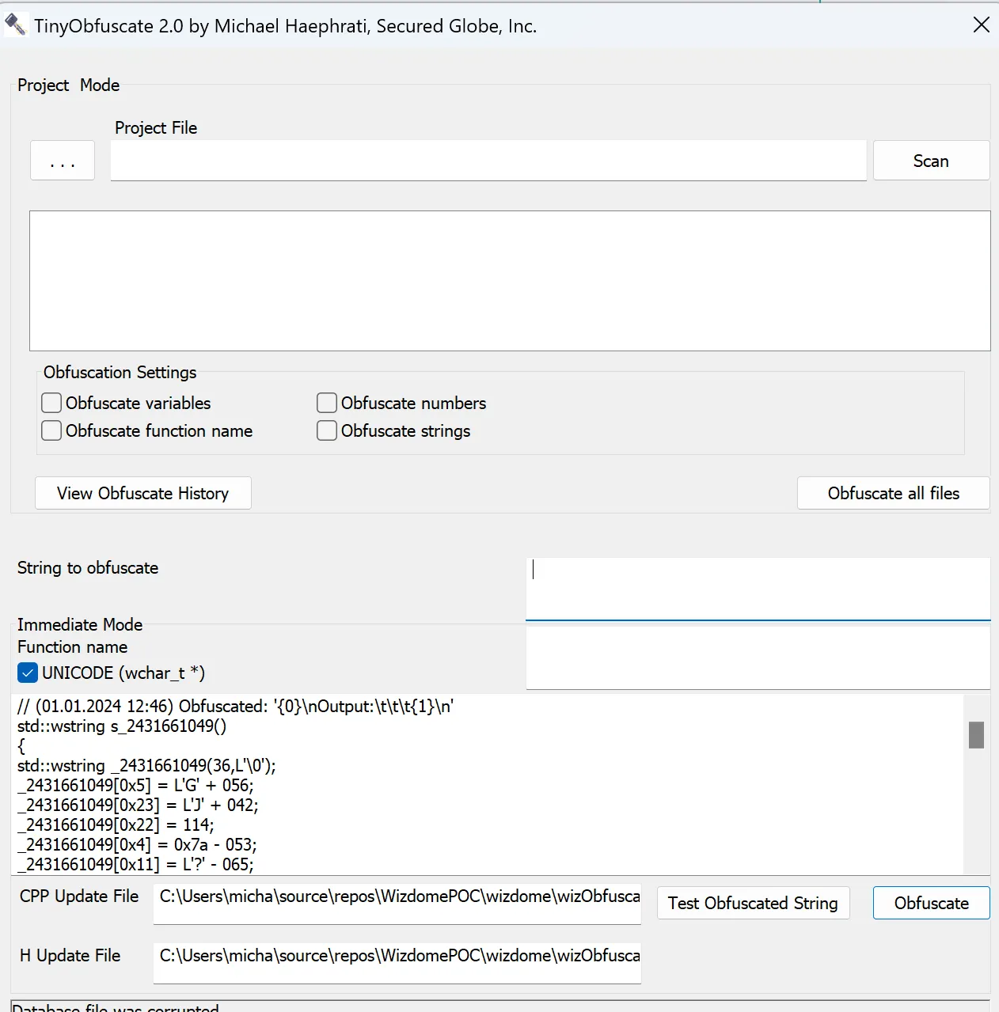Click the CPP Update File path field

coord(397,904)
